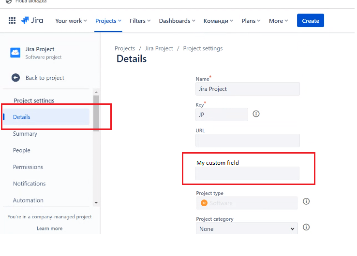Open the Dashboards dropdown

[177, 21]
